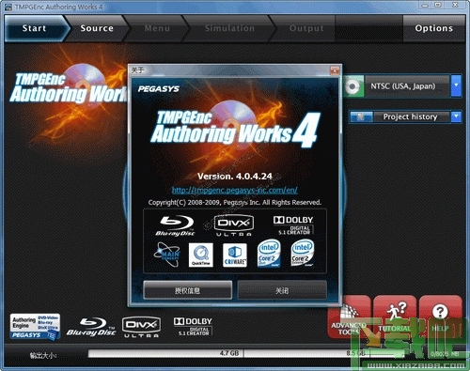Switch to the Source tab
The width and height of the screenshot is (470, 371).
pos(97,28)
